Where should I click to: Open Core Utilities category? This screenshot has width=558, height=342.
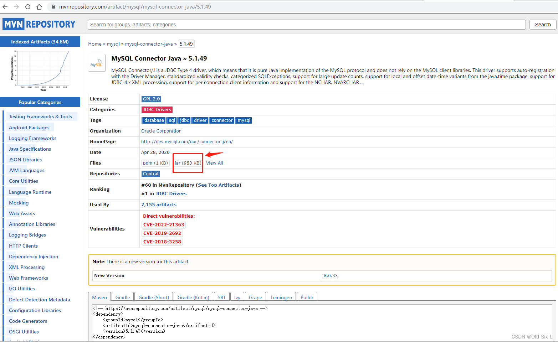pyautogui.click(x=24, y=181)
